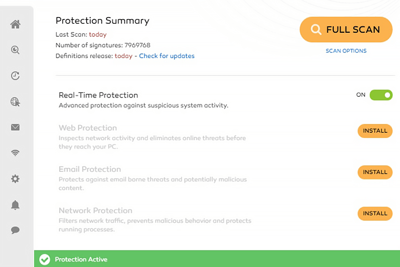Click the green Protection Active checkmark icon
This screenshot has height=267, width=400.
point(45,259)
